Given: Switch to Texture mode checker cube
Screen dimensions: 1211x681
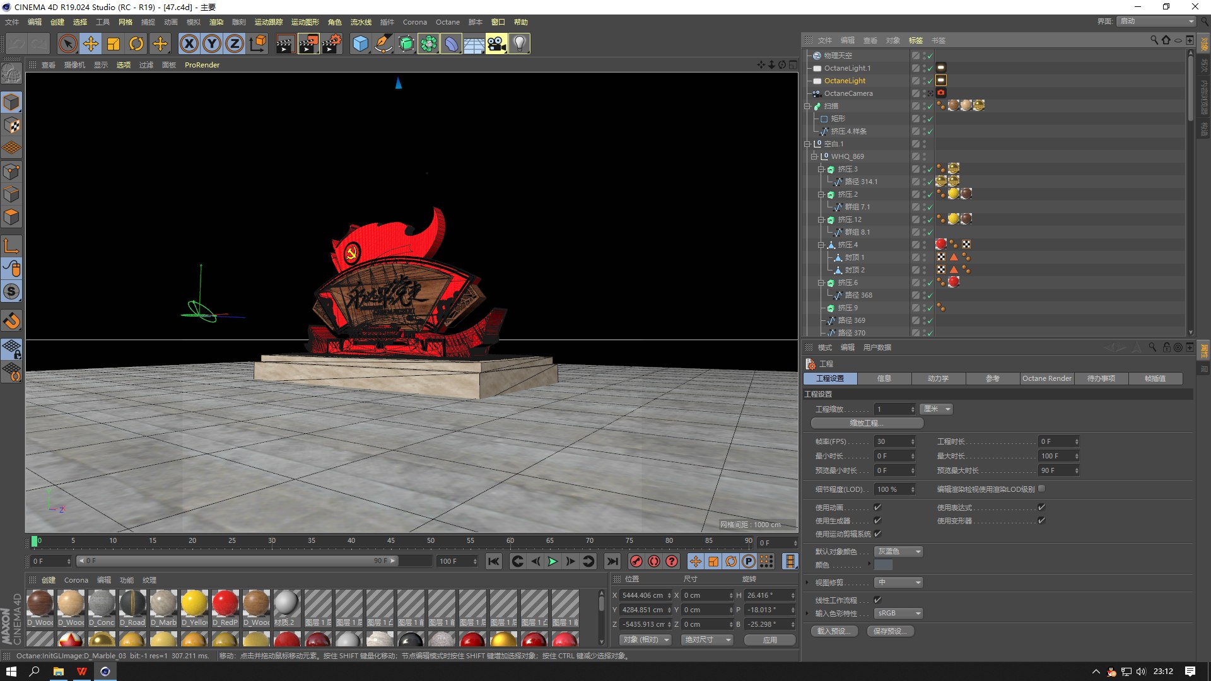Looking at the screenshot, I should coord(12,125).
